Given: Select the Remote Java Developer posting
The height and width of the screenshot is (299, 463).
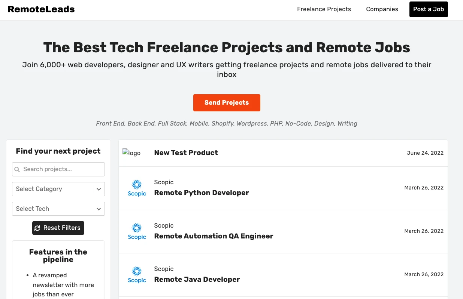Looking at the screenshot, I should tap(197, 280).
